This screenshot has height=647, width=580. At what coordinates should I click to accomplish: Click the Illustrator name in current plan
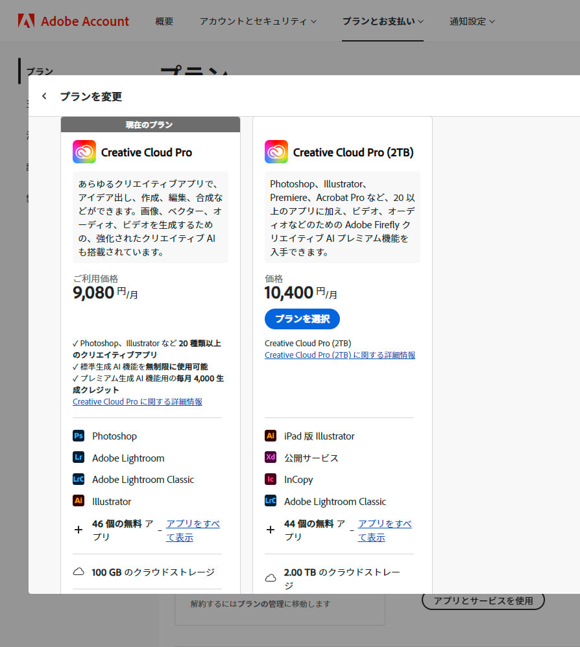tap(112, 501)
